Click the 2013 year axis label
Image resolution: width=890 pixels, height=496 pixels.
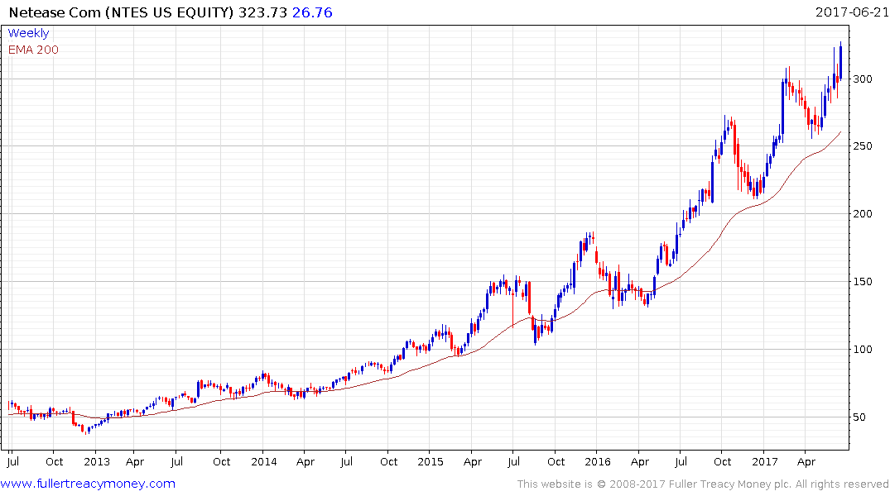point(97,462)
